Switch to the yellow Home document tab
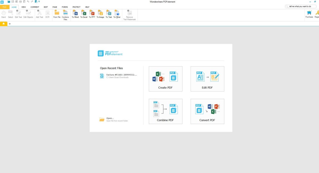Screen dimensions: 319x173 click(4, 24)
